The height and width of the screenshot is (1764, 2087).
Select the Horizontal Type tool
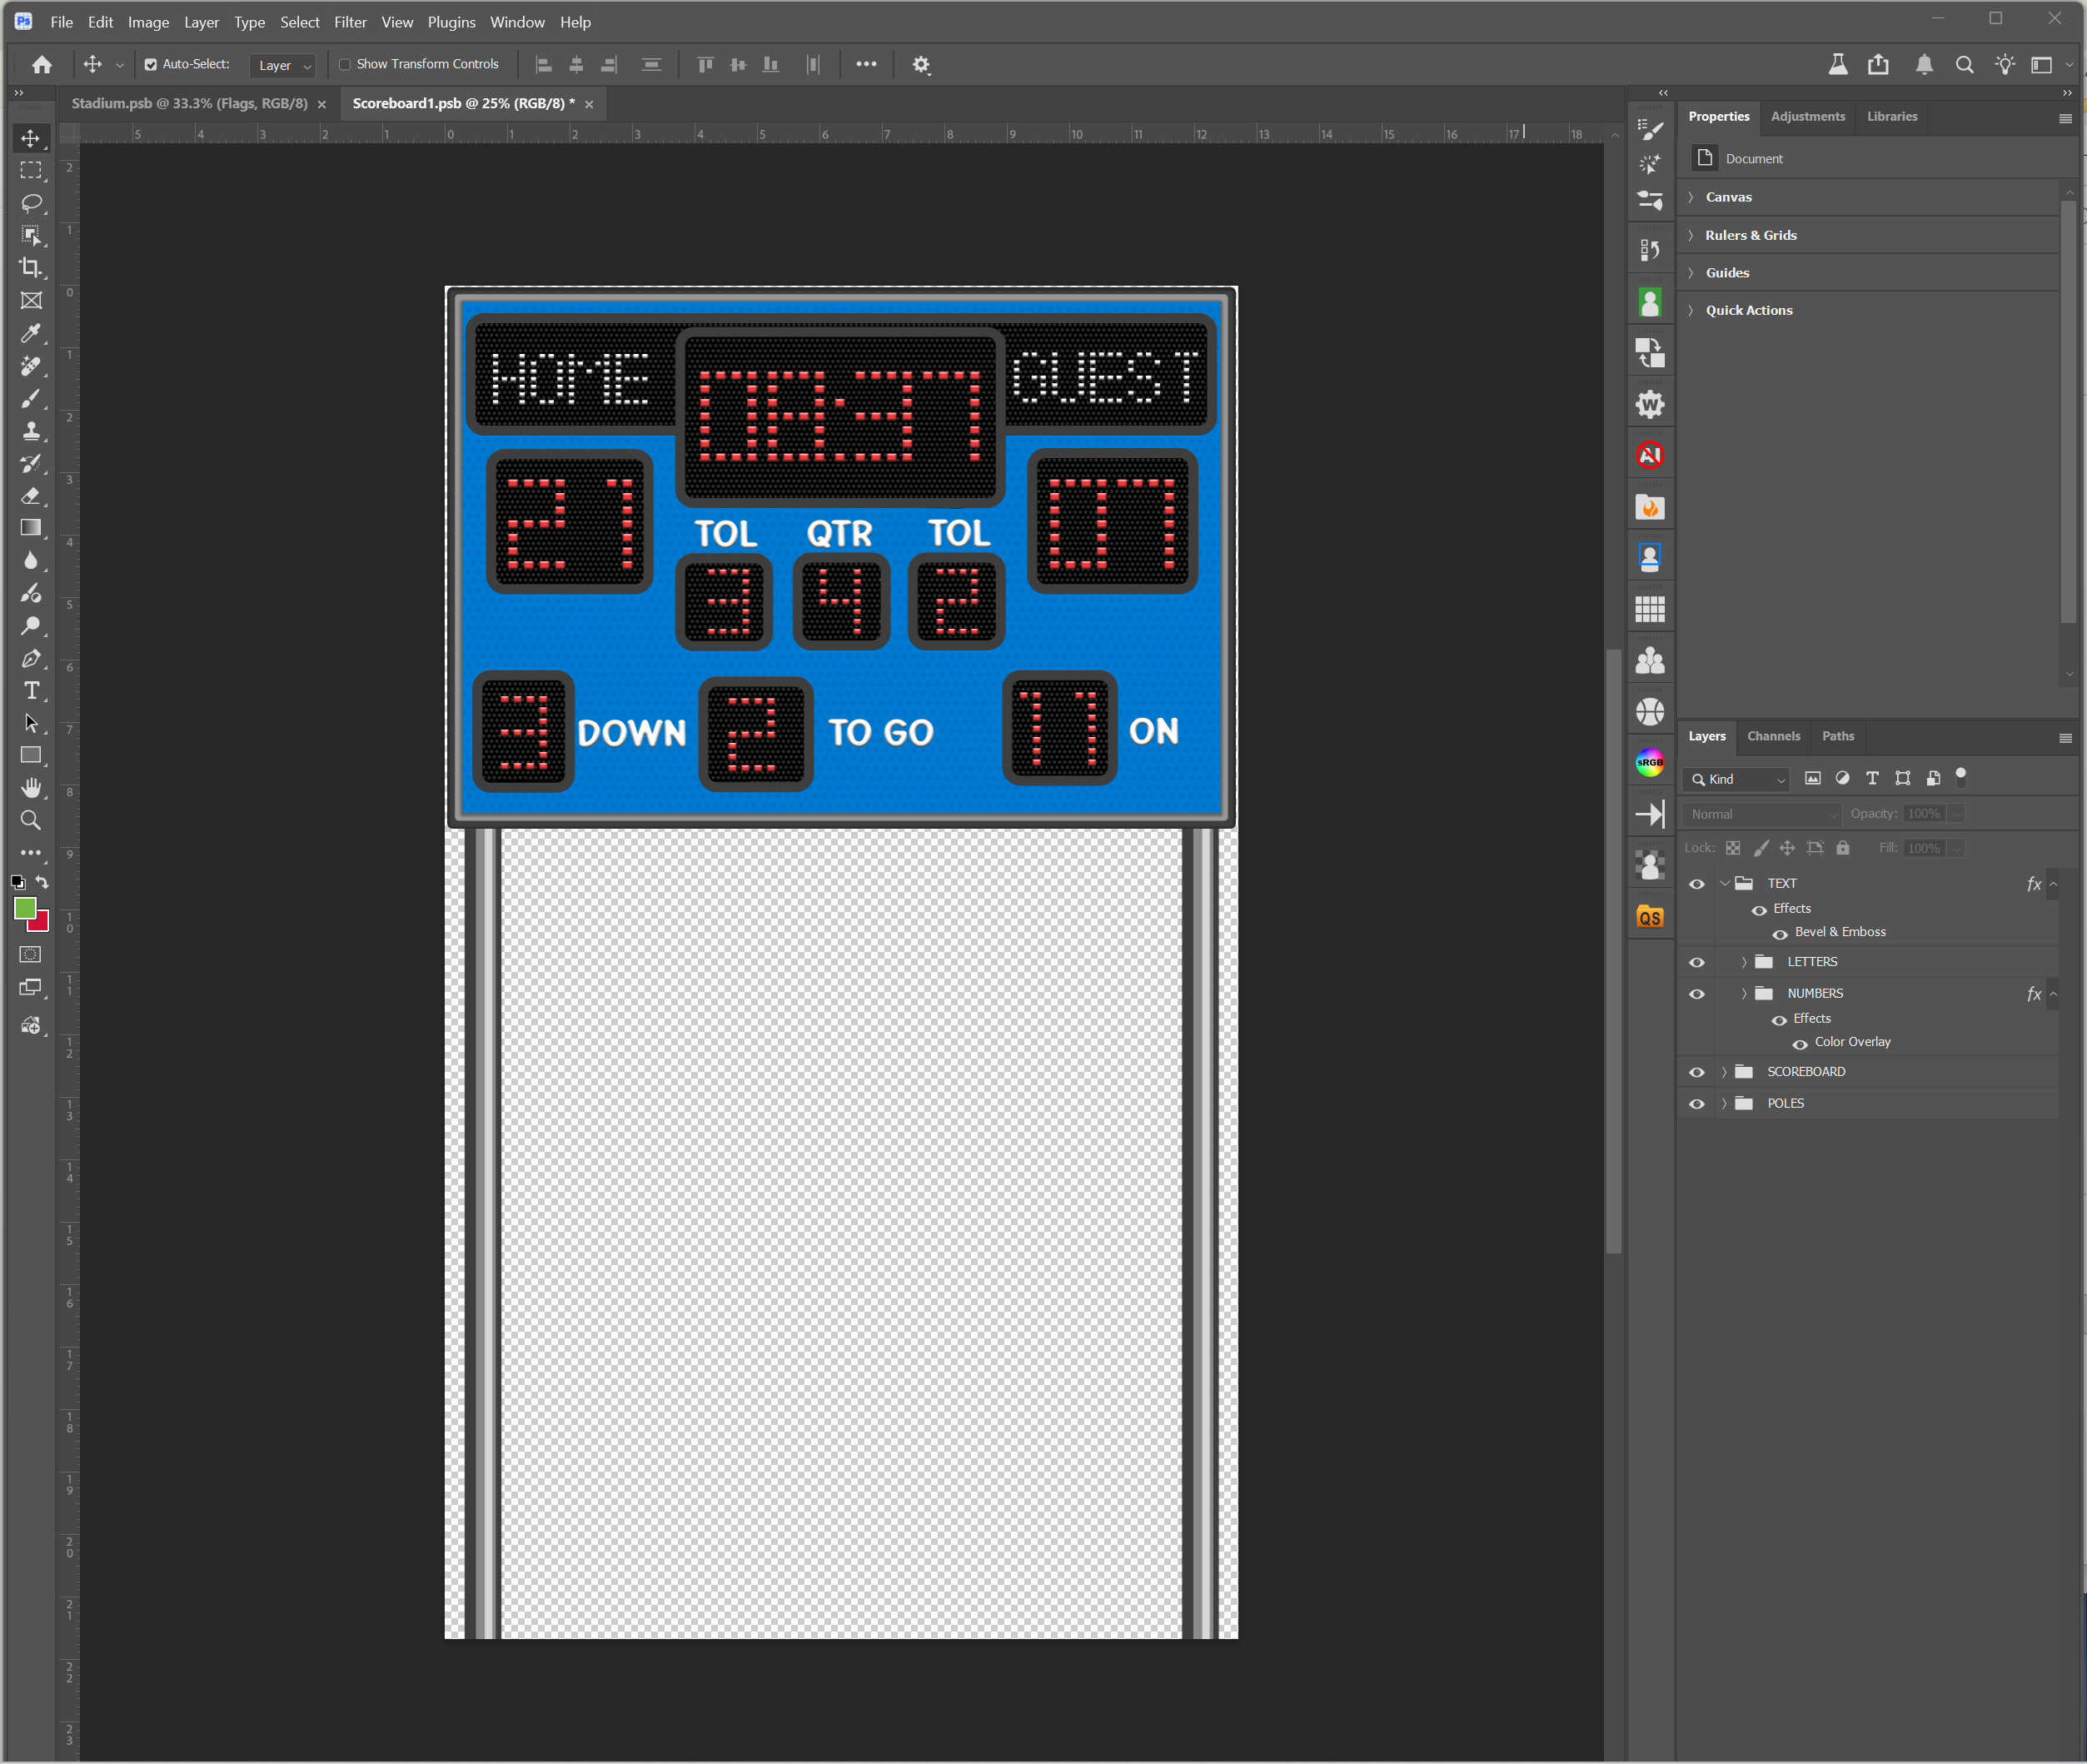click(x=31, y=691)
